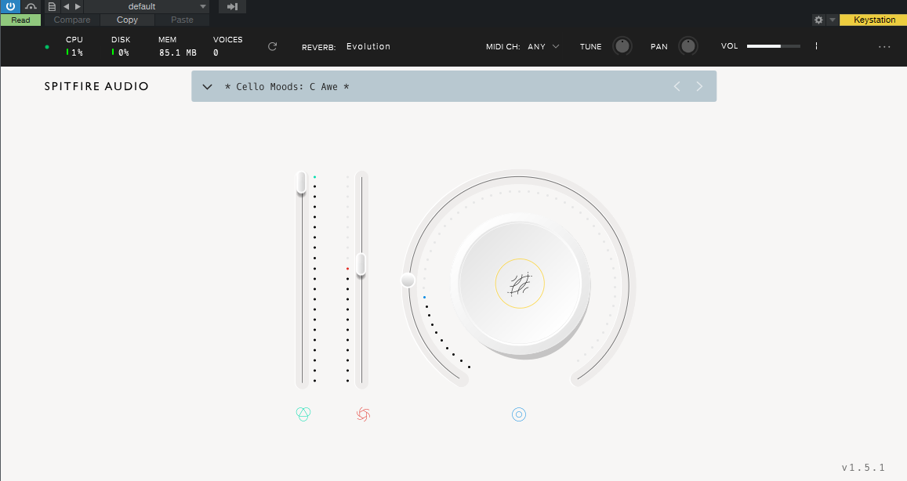The width and height of the screenshot is (907, 481).
Task: Click the MEM 85.1 MB readout
Action: [178, 46]
